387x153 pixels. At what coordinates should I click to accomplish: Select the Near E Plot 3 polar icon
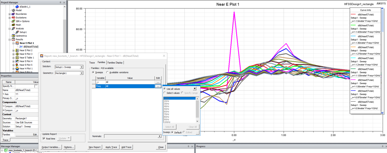pos(17,54)
